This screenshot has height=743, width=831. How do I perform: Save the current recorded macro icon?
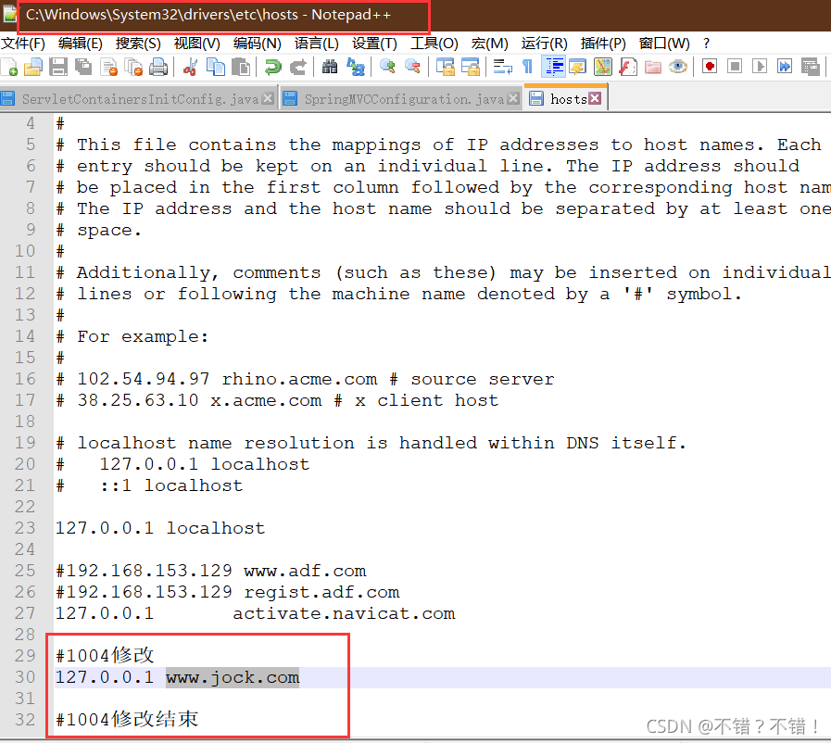[x=811, y=68]
